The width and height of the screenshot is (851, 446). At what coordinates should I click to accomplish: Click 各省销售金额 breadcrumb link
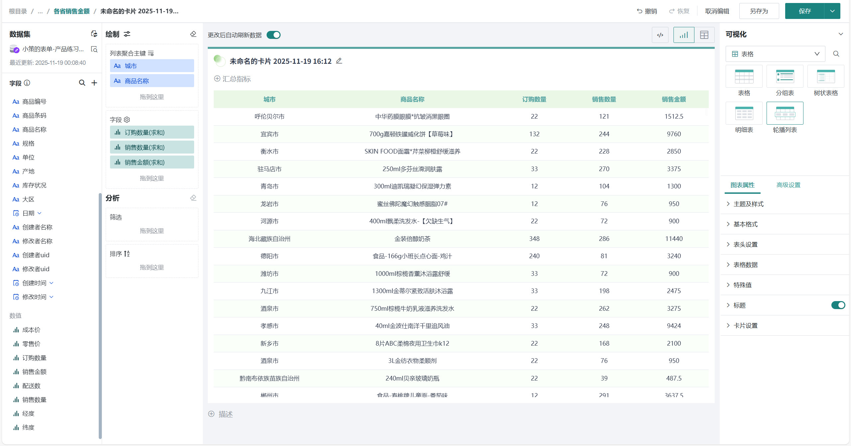click(x=71, y=11)
